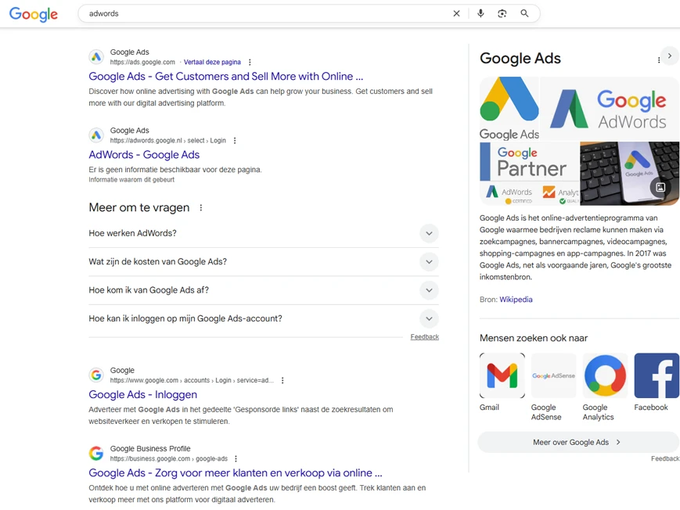
Task: Expand the Google Ads-account login question
Action: pyautogui.click(x=429, y=318)
